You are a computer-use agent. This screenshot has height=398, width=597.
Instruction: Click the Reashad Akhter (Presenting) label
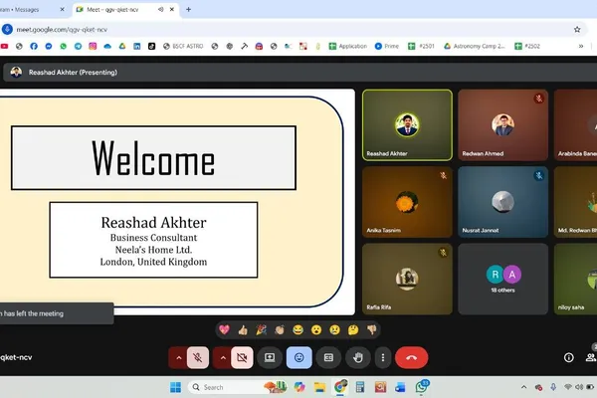click(x=73, y=73)
